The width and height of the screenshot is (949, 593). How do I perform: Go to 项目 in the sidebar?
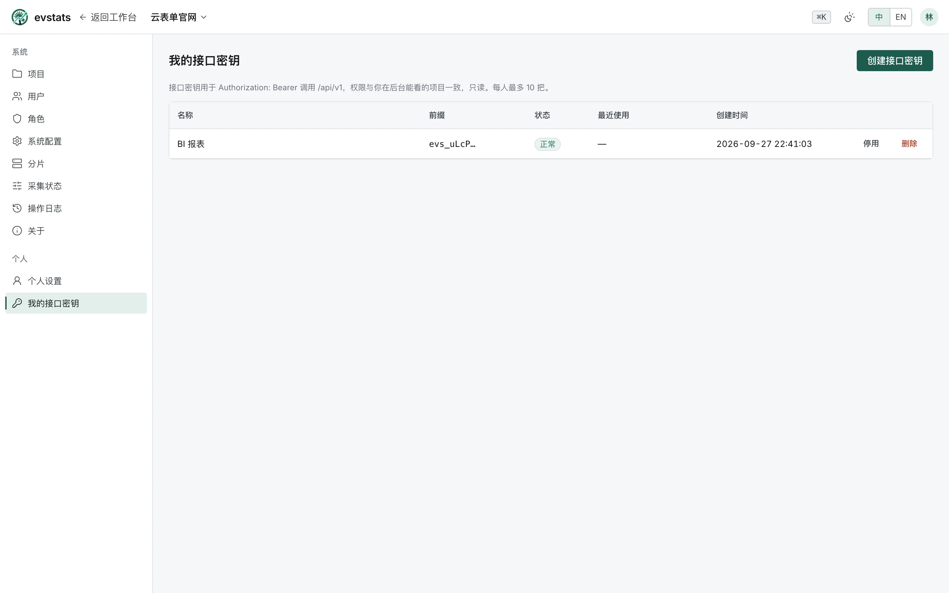[76, 74]
